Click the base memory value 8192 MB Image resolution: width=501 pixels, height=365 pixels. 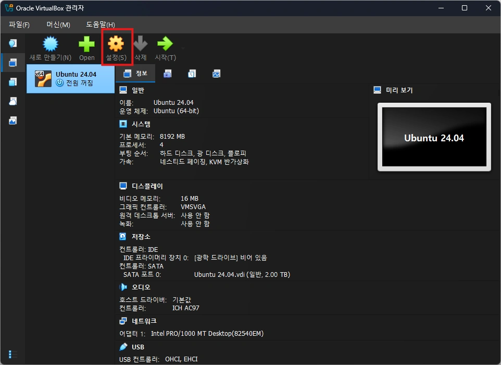tap(172, 137)
